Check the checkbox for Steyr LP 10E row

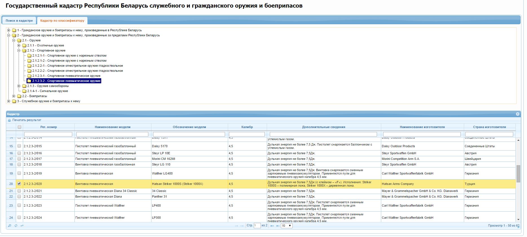(x=19, y=153)
